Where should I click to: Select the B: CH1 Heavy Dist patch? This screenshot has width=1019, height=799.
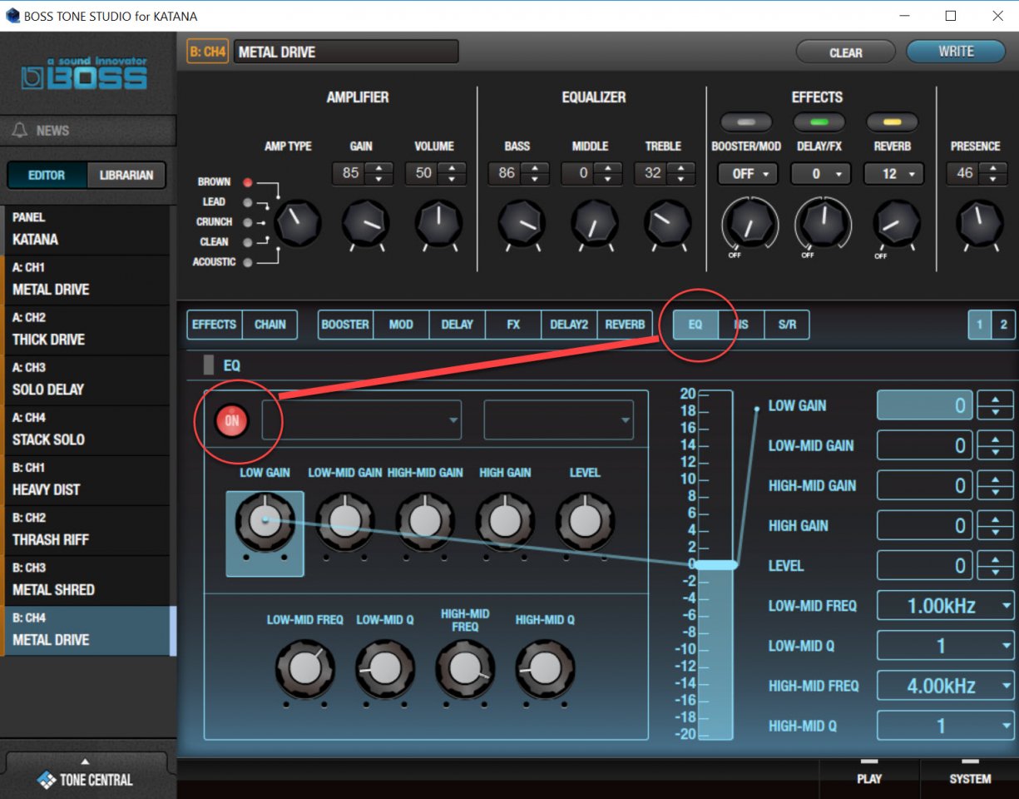[88, 480]
